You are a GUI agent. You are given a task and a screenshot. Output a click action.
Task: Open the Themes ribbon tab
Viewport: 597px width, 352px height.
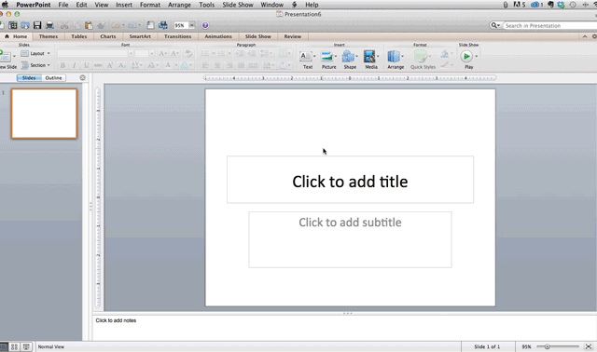click(x=49, y=36)
